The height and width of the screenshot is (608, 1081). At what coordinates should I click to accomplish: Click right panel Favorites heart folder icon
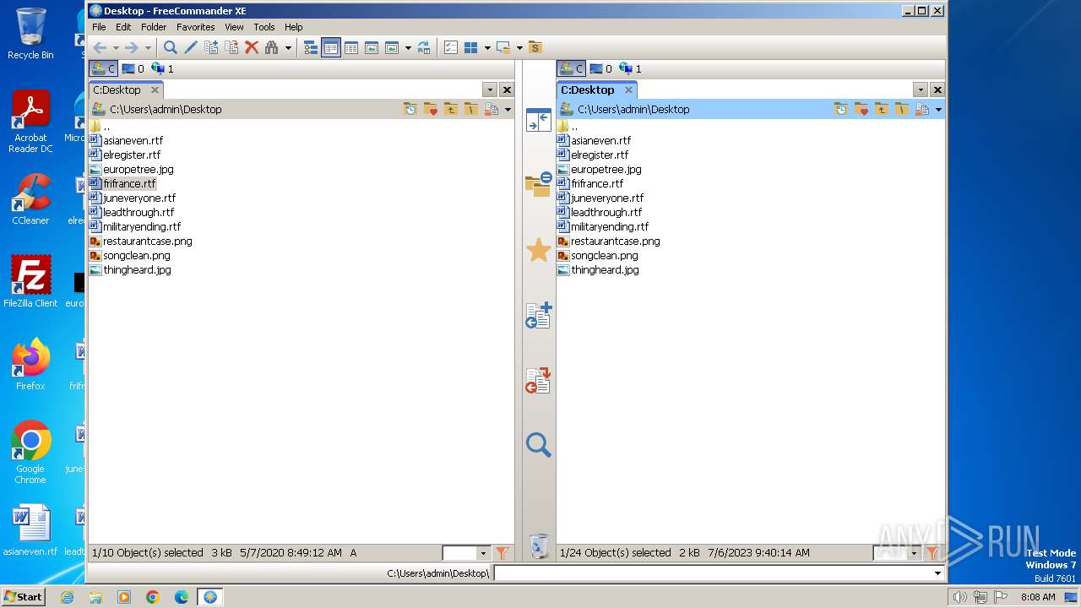click(x=861, y=109)
